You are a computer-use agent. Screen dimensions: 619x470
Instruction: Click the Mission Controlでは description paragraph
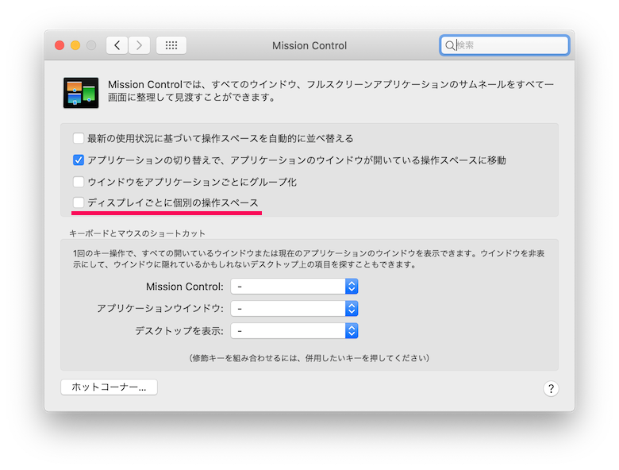331,91
